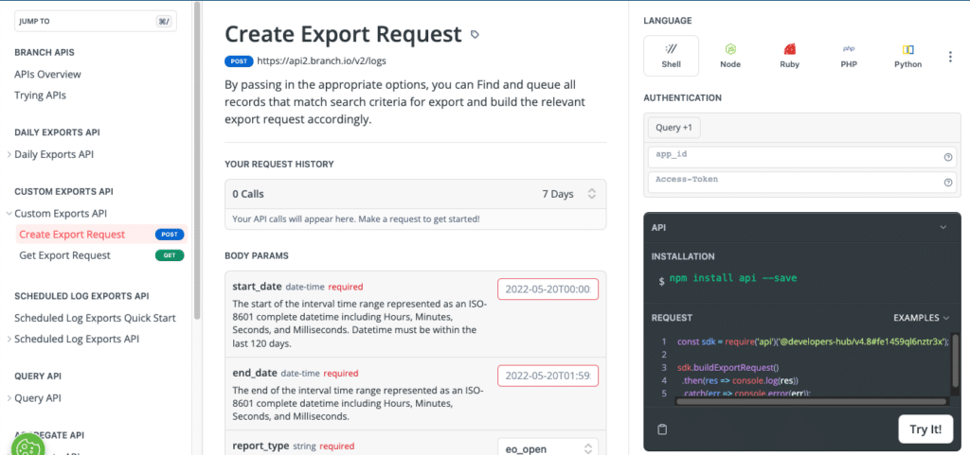Open Create Export Request in the sidebar
Screen dimensions: 970x455
point(72,235)
